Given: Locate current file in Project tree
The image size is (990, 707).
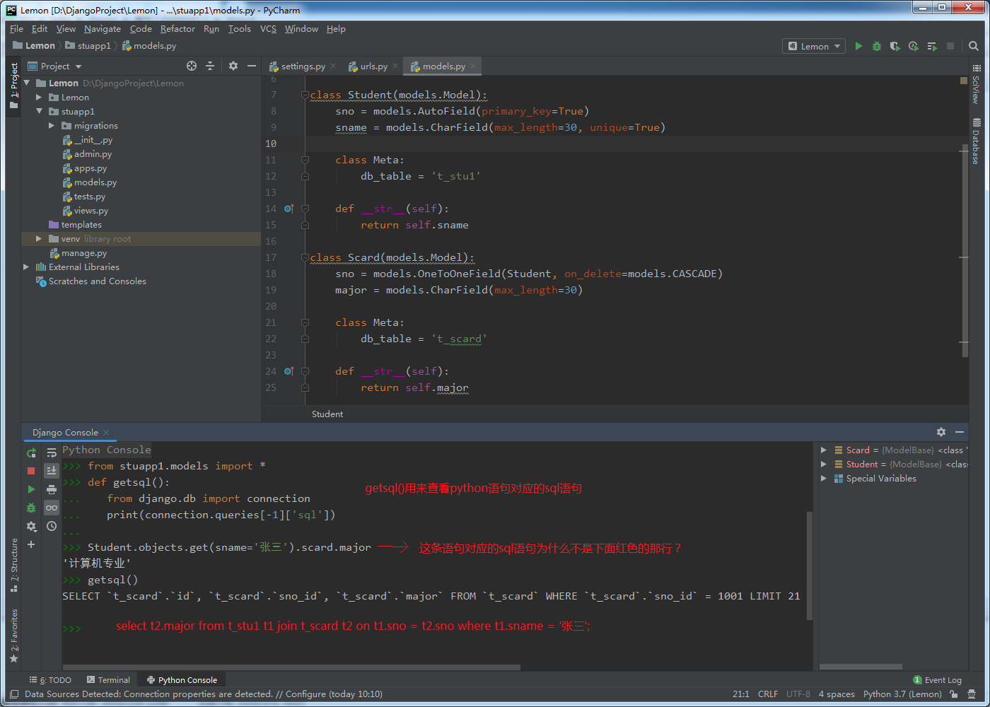Looking at the screenshot, I should [192, 66].
